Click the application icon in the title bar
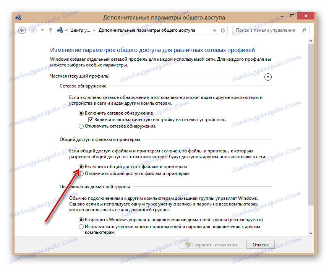Screen dimensions: 329x267 [19, 17]
